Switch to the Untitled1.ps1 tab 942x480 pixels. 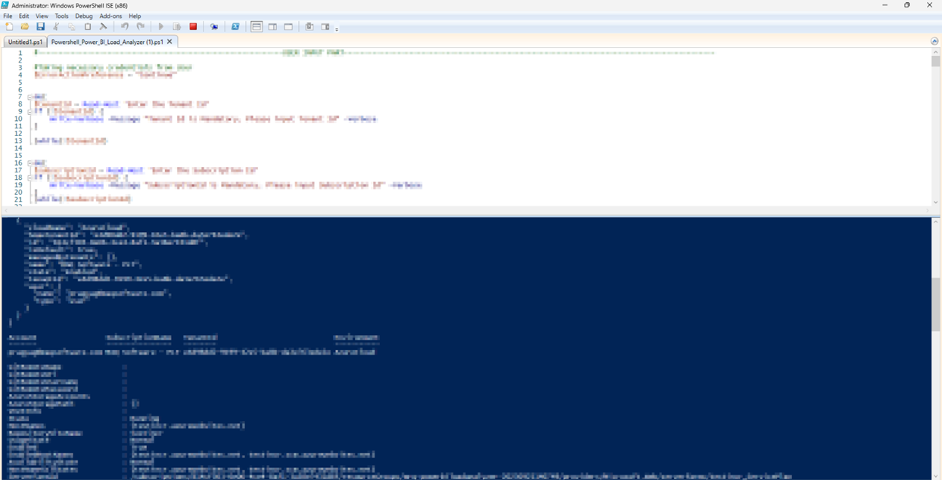(x=25, y=42)
